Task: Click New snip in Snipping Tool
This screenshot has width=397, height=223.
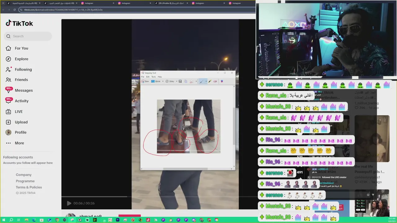Action: 145,81
